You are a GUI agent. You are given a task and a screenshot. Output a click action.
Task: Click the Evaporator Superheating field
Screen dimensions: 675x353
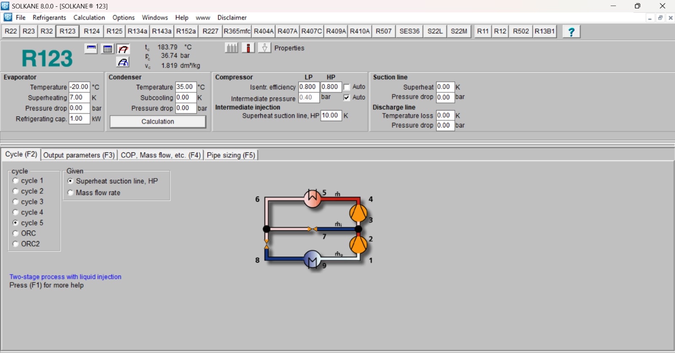79,98
